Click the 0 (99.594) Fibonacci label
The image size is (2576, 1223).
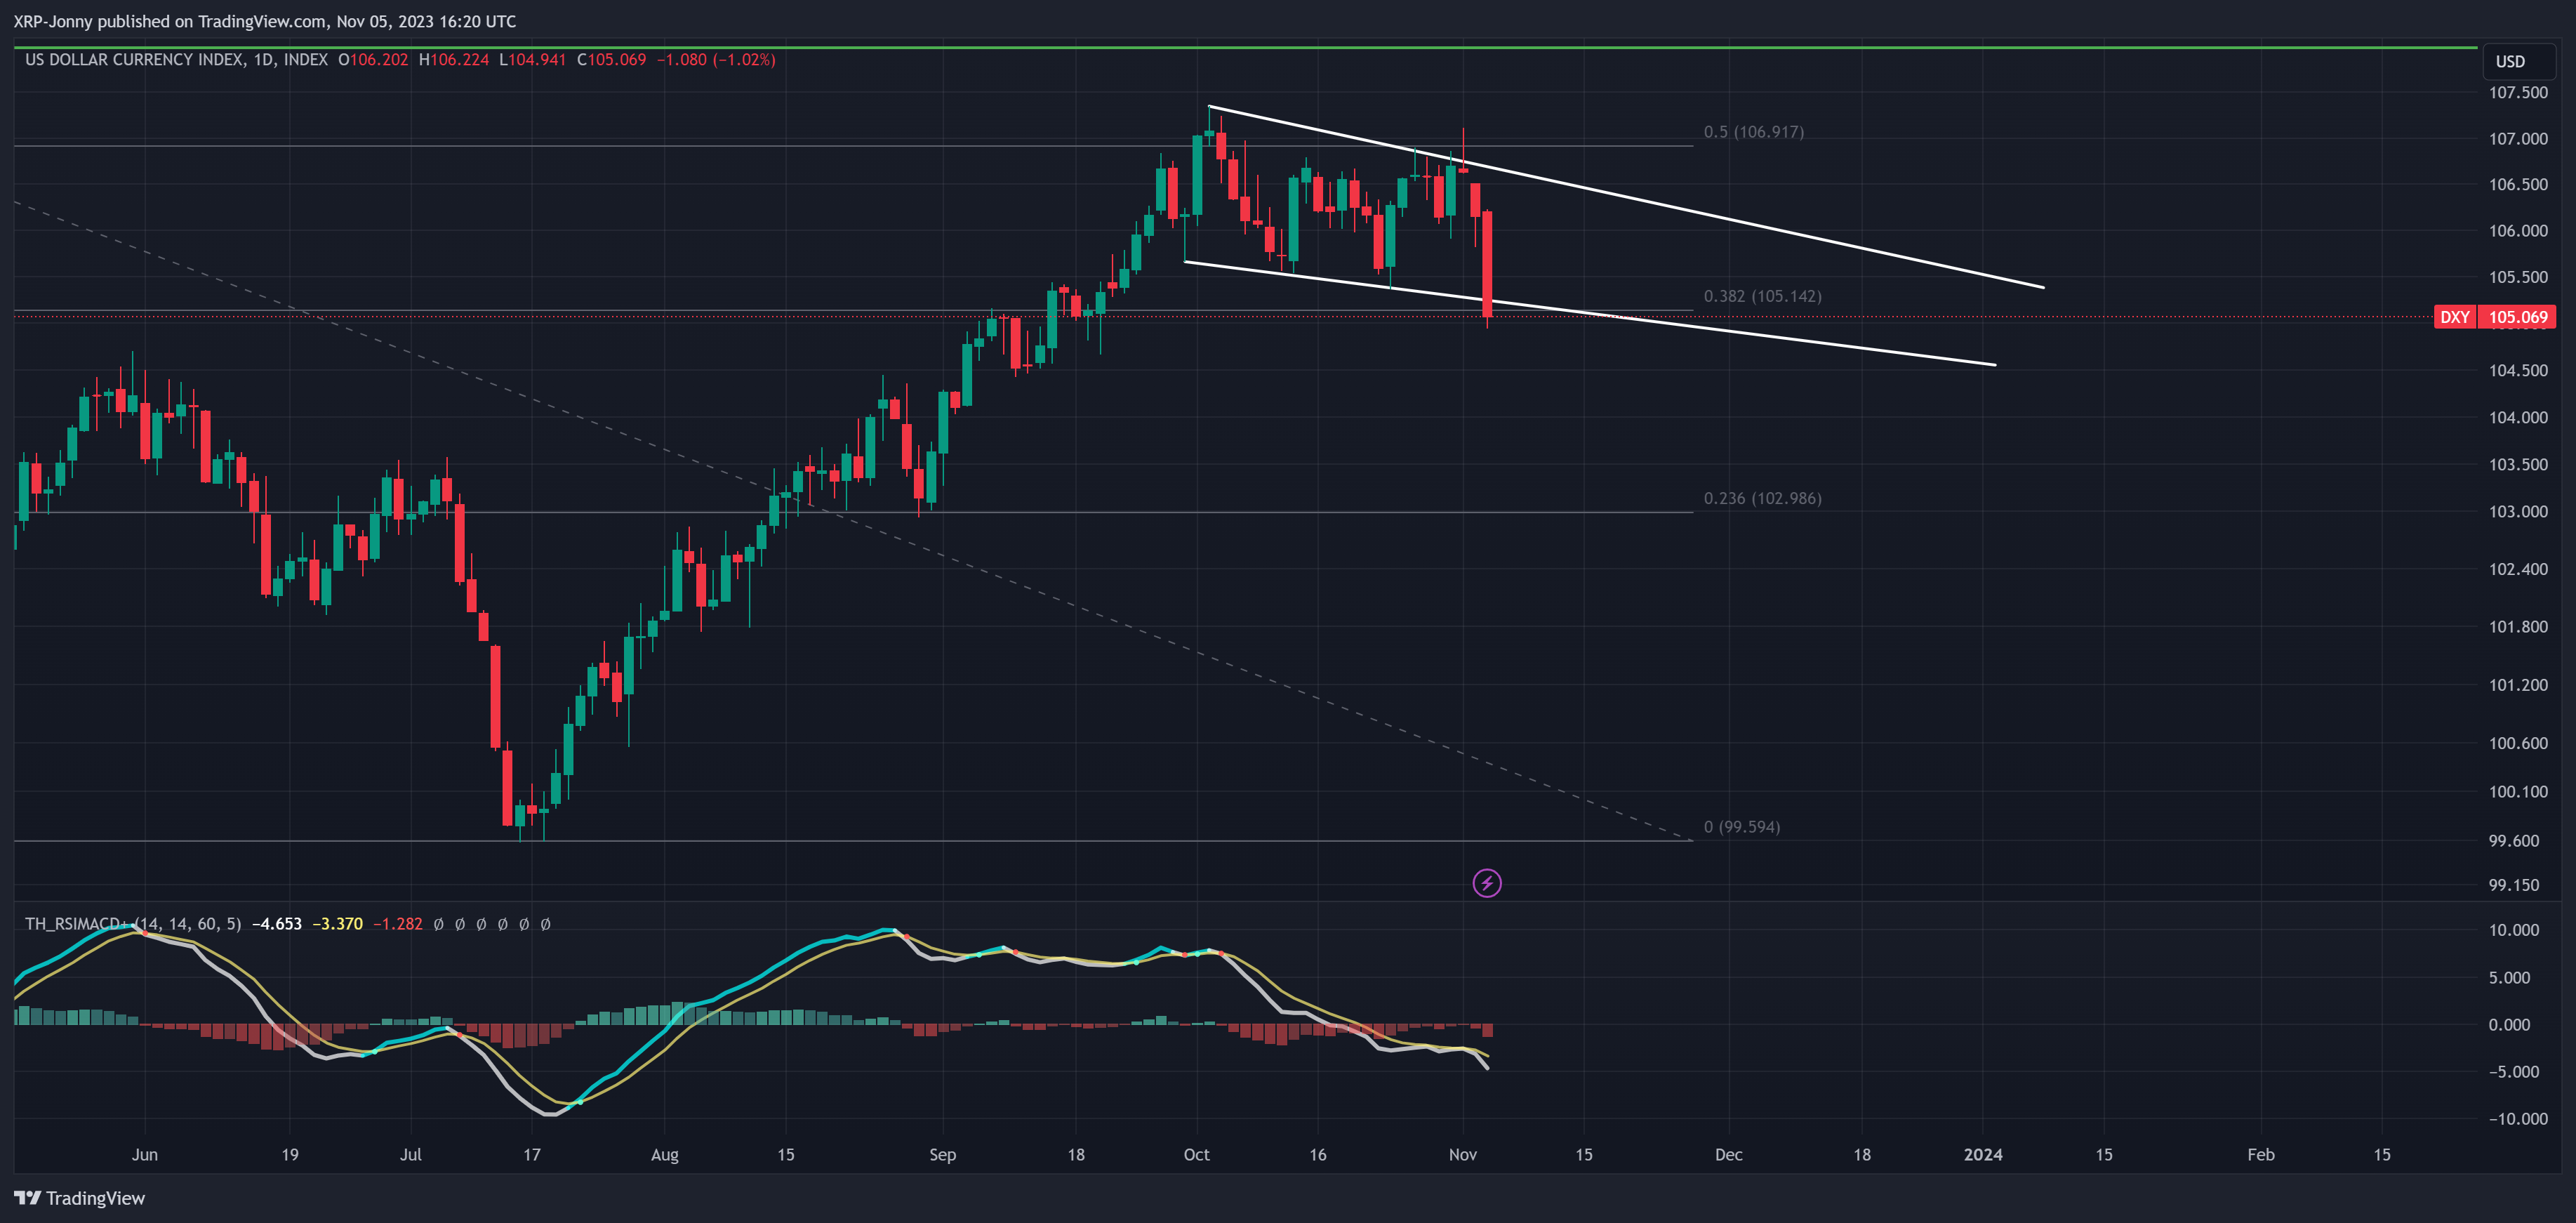(1742, 827)
